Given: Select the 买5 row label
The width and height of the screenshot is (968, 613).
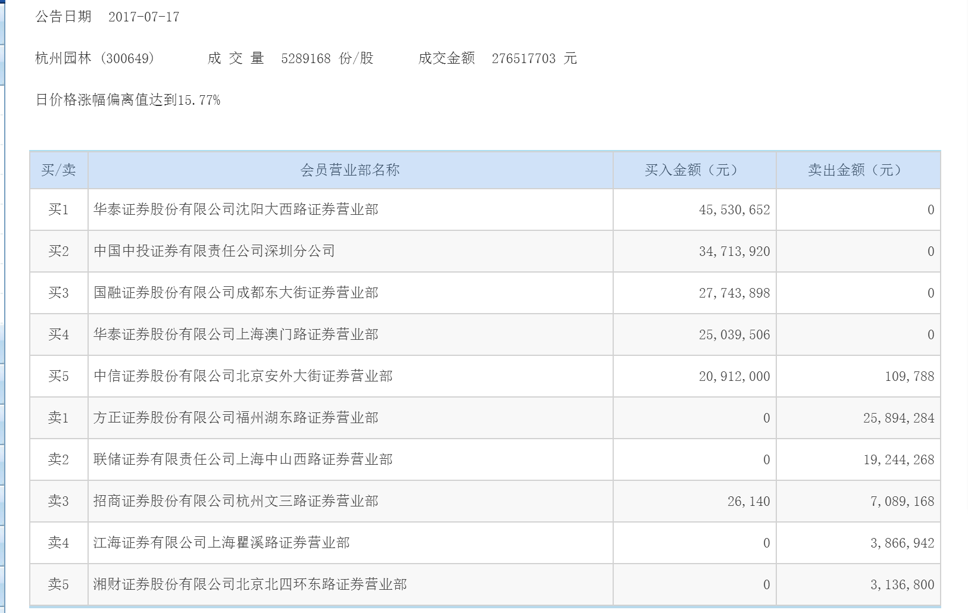Looking at the screenshot, I should [x=59, y=376].
